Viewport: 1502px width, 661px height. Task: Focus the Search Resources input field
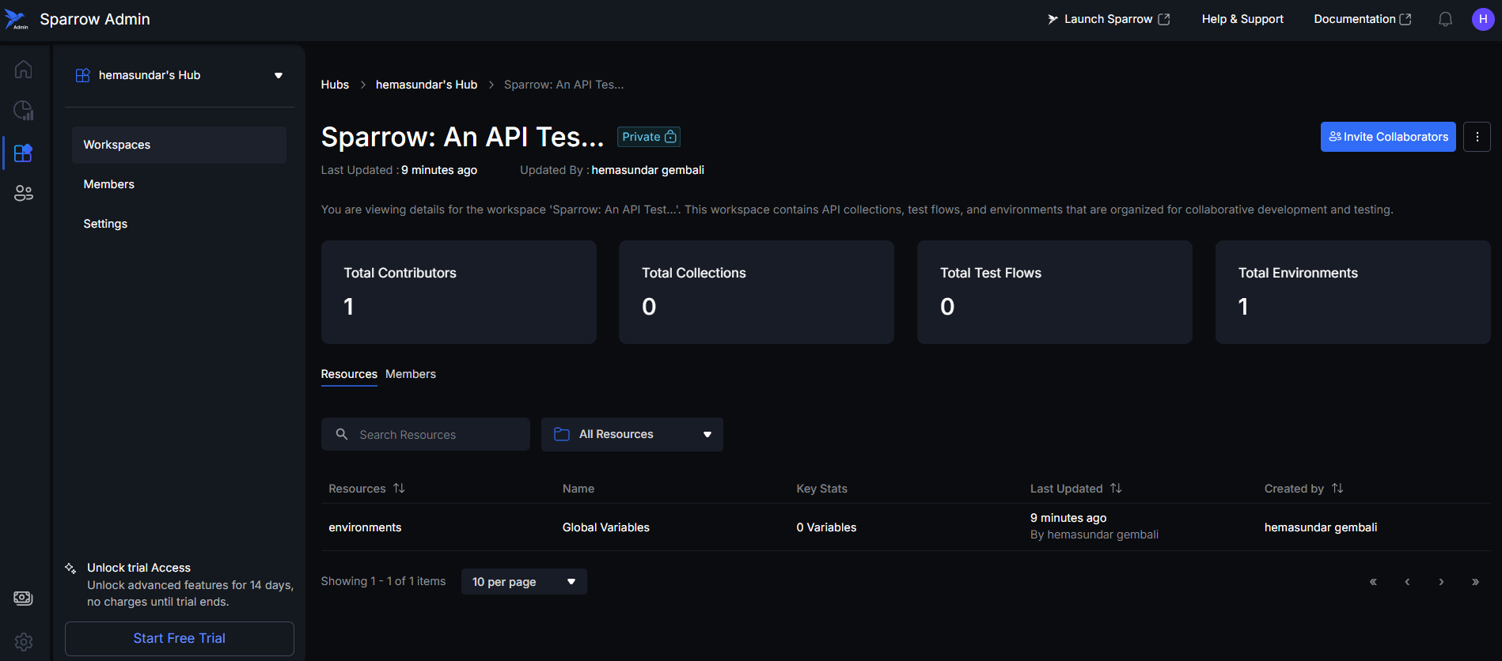point(435,434)
